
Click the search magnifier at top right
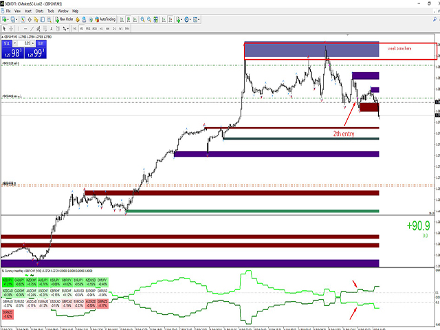(x=434, y=19)
